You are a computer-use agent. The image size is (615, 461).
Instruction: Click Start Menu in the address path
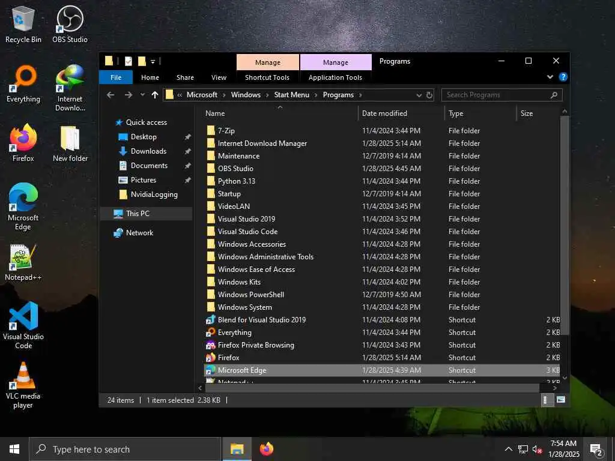click(291, 95)
